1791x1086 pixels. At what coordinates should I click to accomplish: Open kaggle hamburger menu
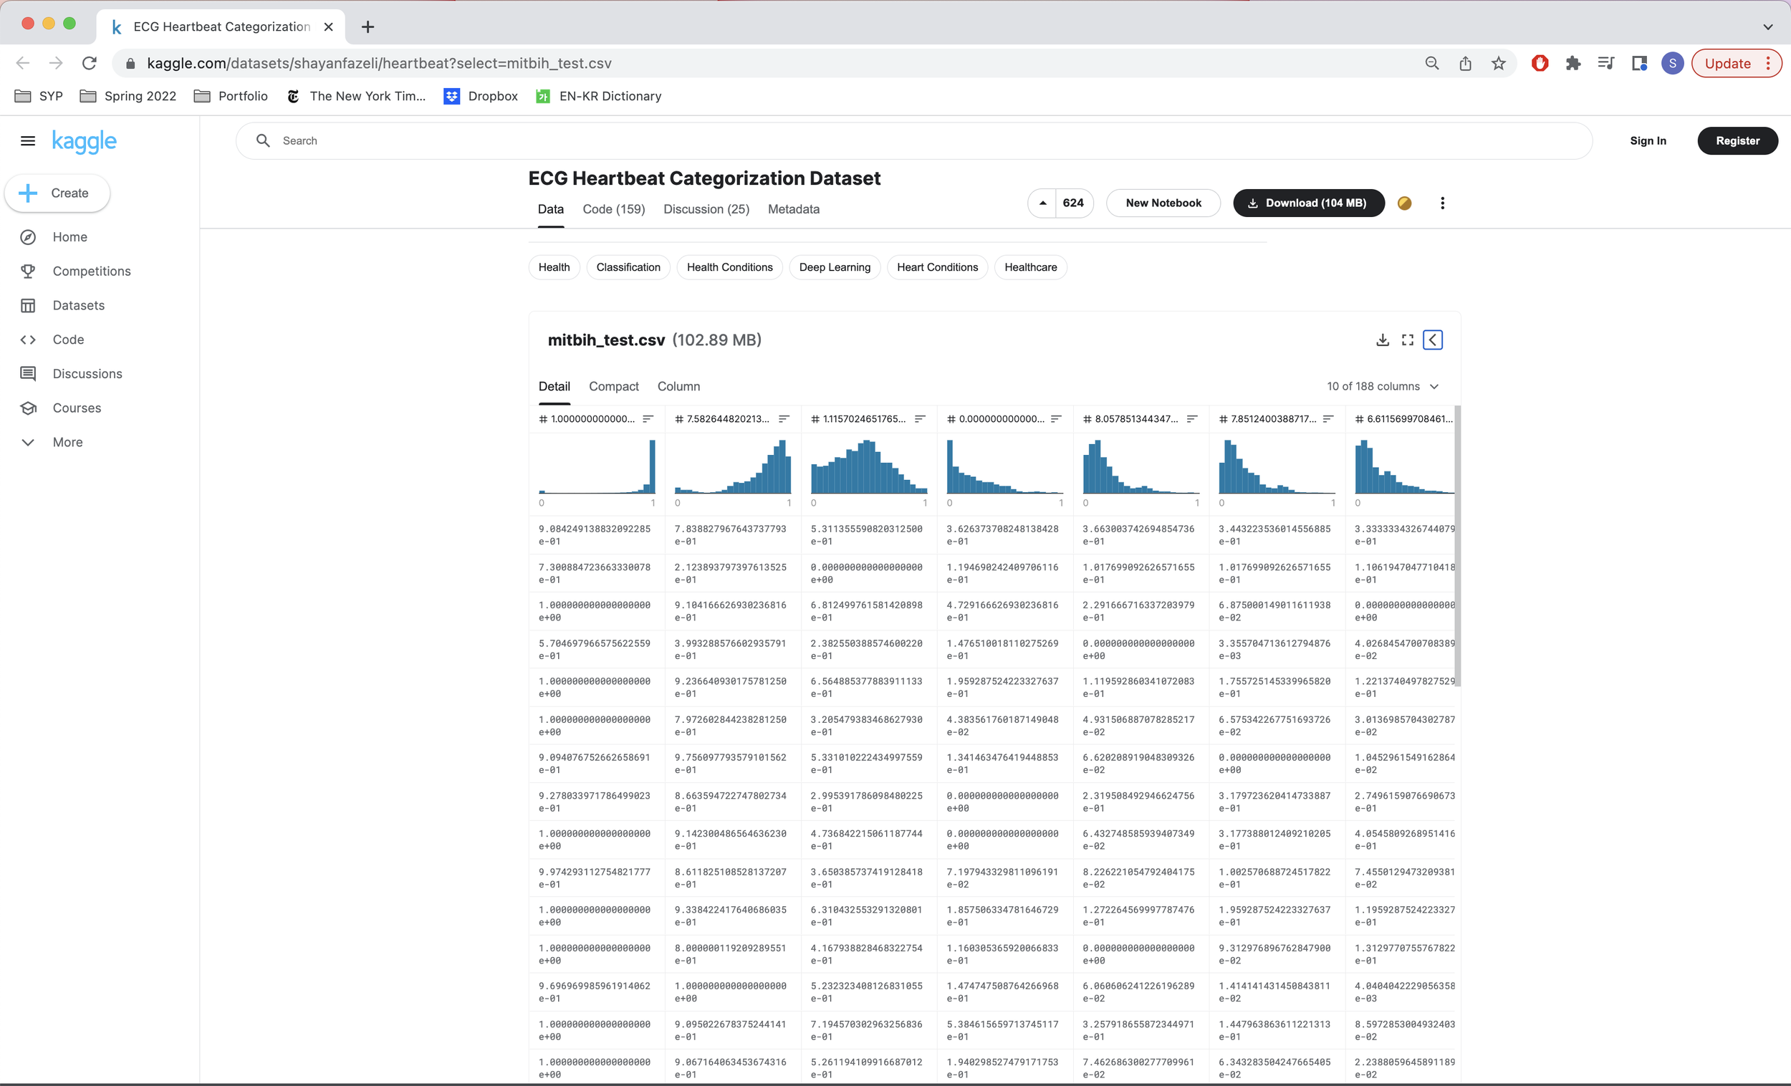coord(28,141)
